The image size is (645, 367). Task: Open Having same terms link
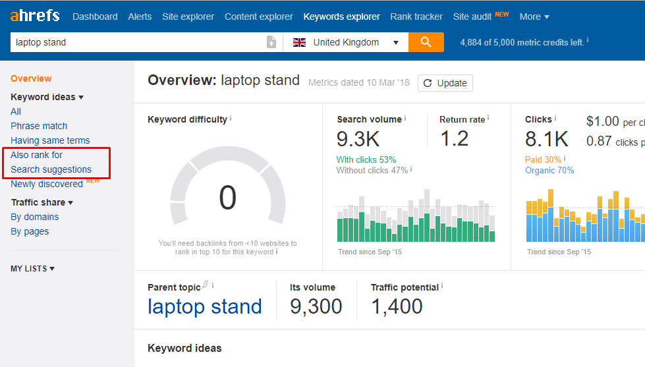[50, 140]
